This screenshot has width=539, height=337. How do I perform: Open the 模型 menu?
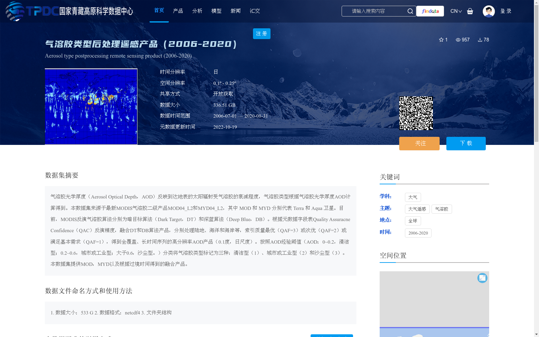[216, 11]
